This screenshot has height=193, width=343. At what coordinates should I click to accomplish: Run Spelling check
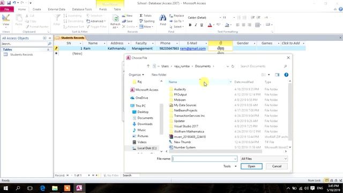coord(147,21)
